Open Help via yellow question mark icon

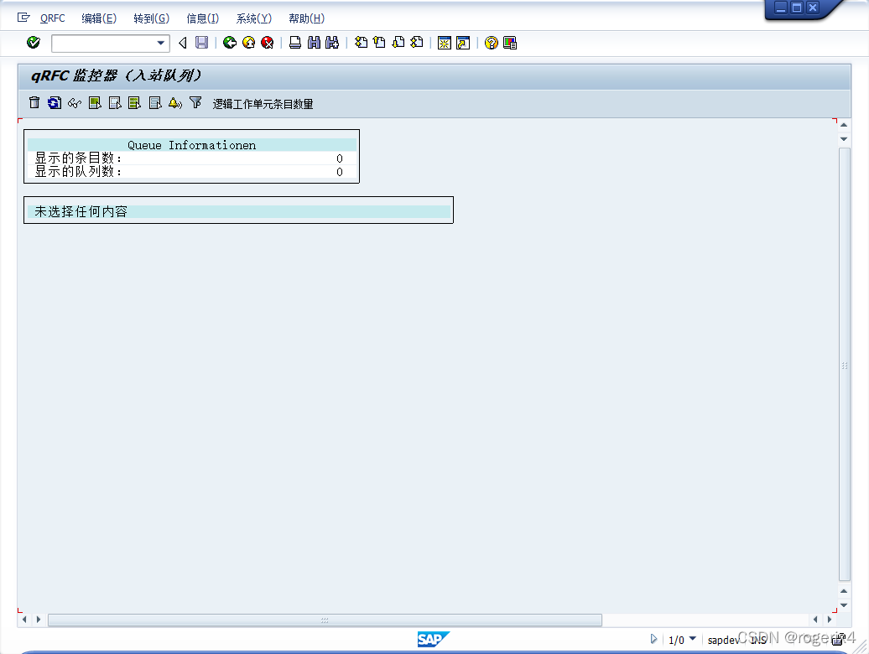click(x=491, y=43)
